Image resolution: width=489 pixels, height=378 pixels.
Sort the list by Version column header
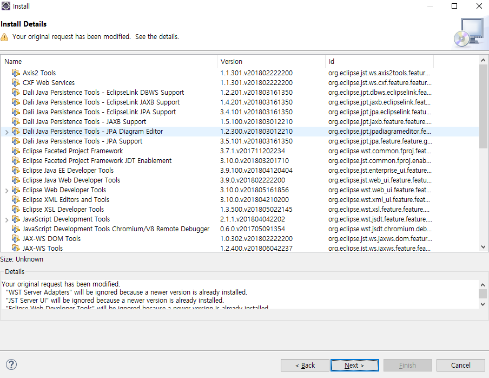[271, 62]
